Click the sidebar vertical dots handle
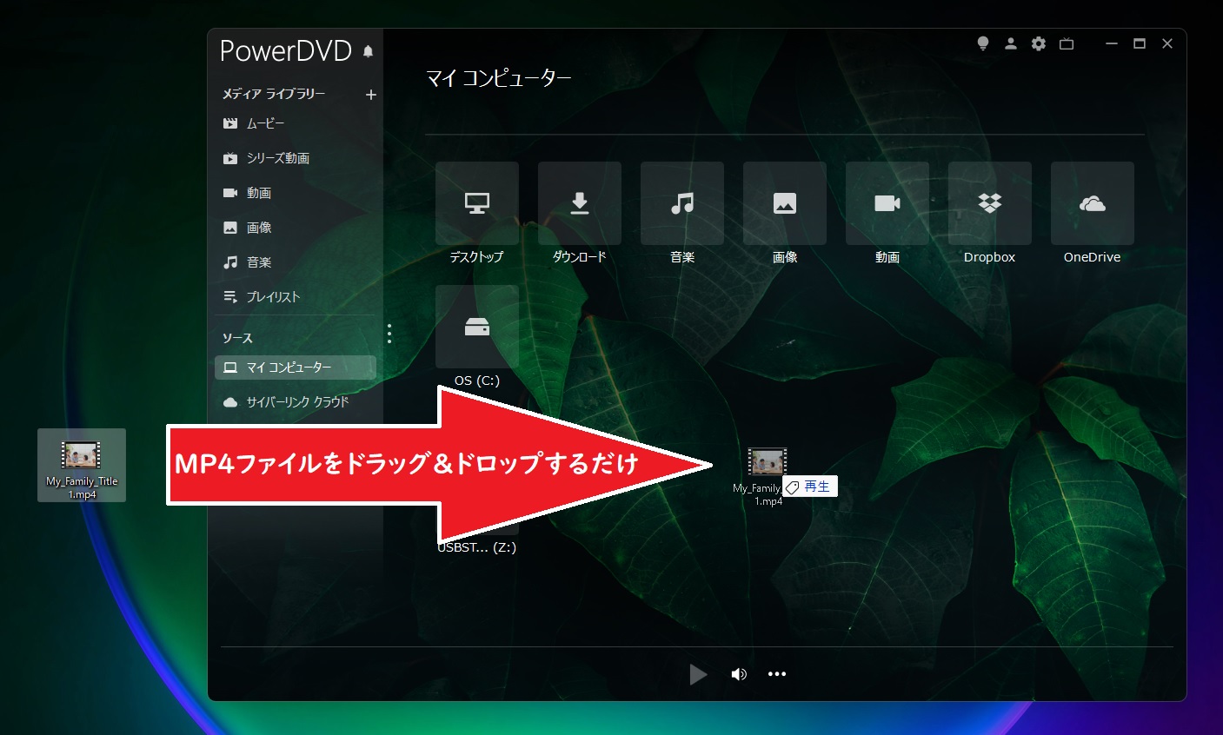Screen dimensions: 1223x735 click(x=389, y=334)
